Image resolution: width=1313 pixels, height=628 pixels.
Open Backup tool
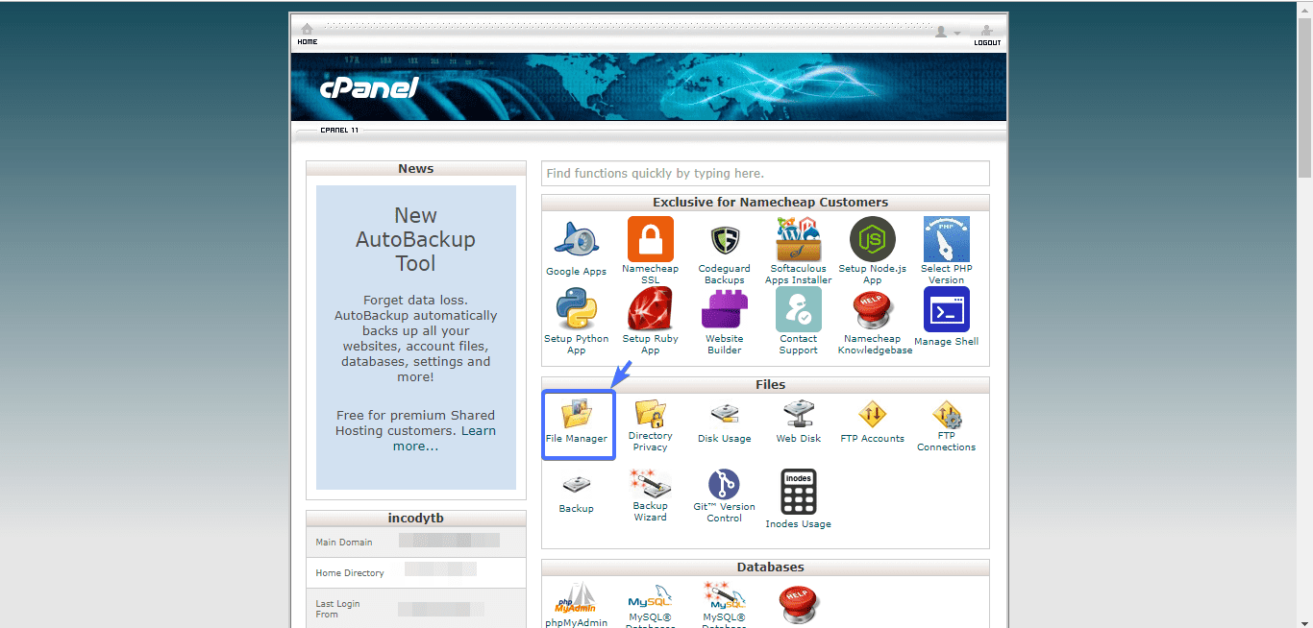pyautogui.click(x=576, y=485)
